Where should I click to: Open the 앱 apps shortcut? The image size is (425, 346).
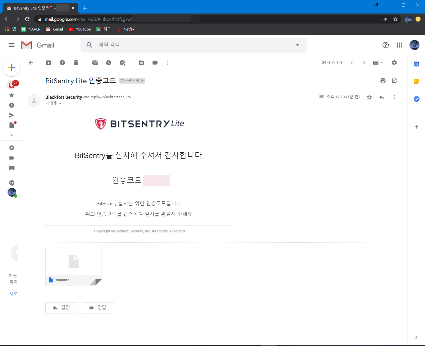pos(11,29)
